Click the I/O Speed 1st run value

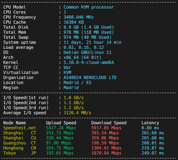click(x=73, y=98)
